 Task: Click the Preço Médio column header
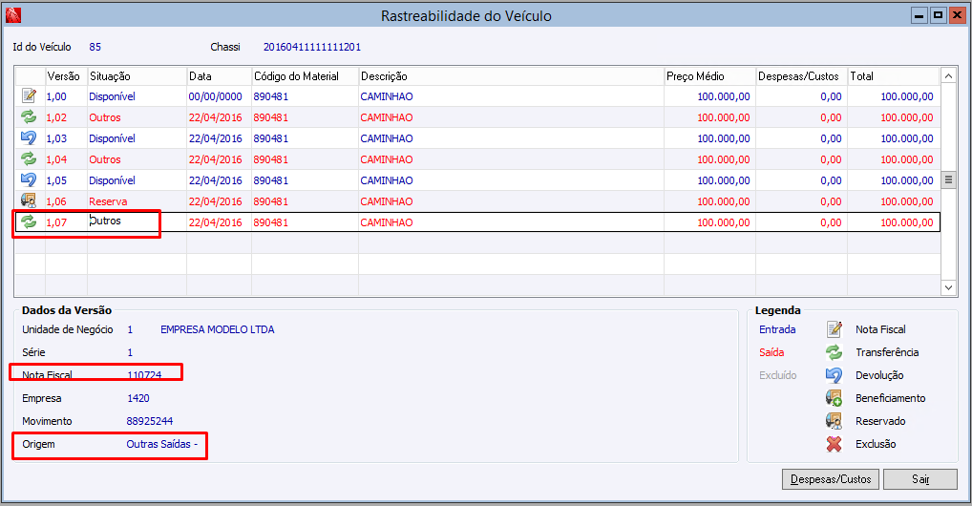(x=709, y=76)
